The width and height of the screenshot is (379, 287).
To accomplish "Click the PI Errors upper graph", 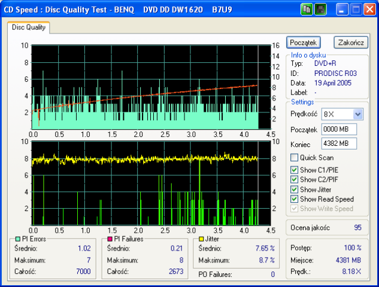I will pos(151,87).
